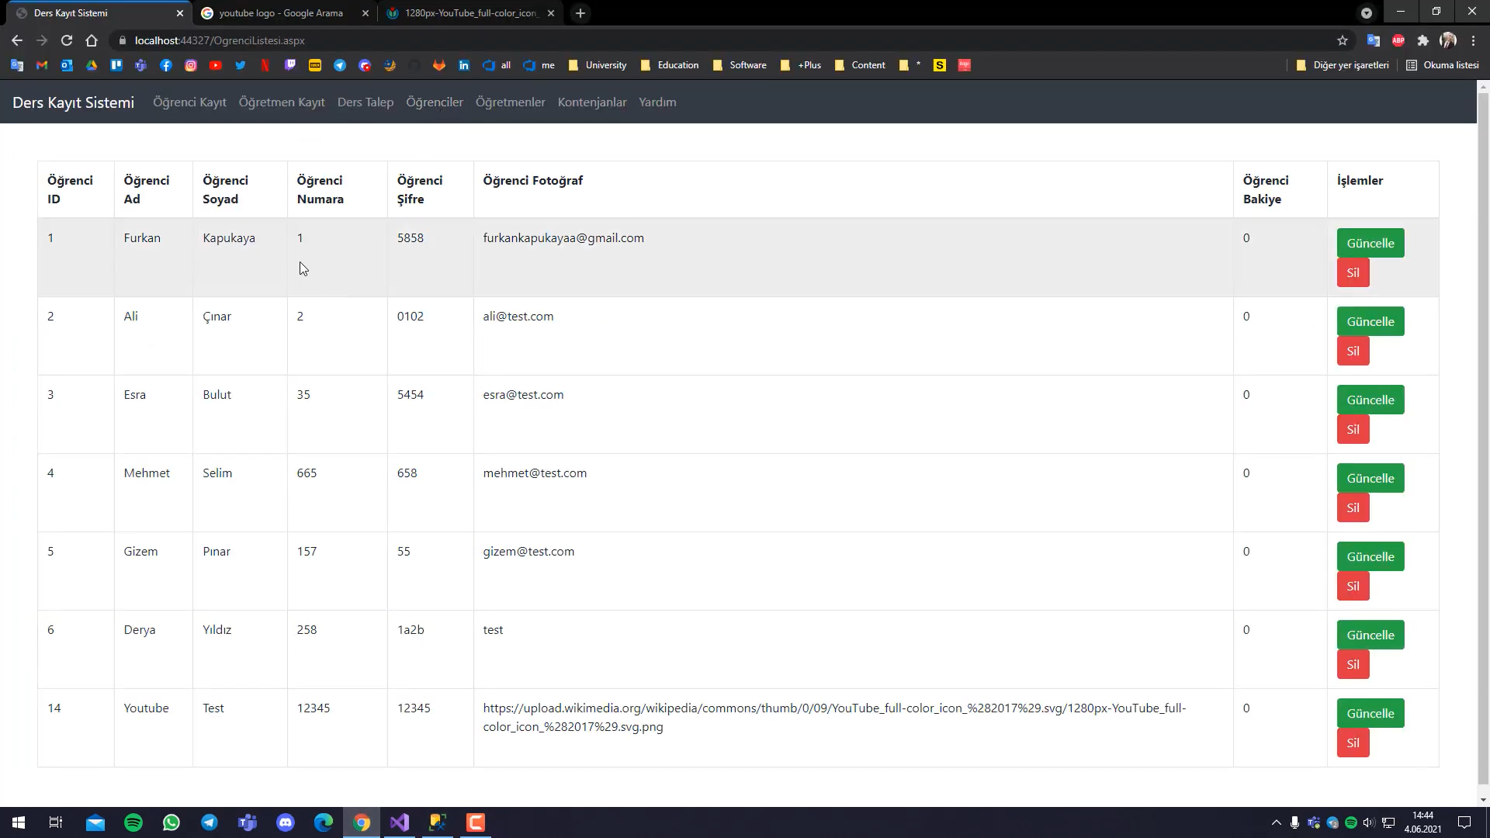
Task: Click Öğretmenler navigation menu item
Action: 511,102
